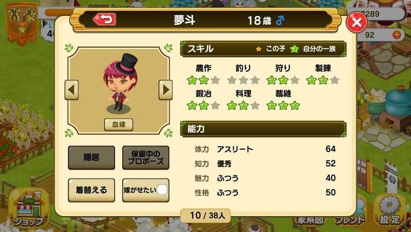
Task: Open the 設定 settings gear
Action: [x=390, y=211]
